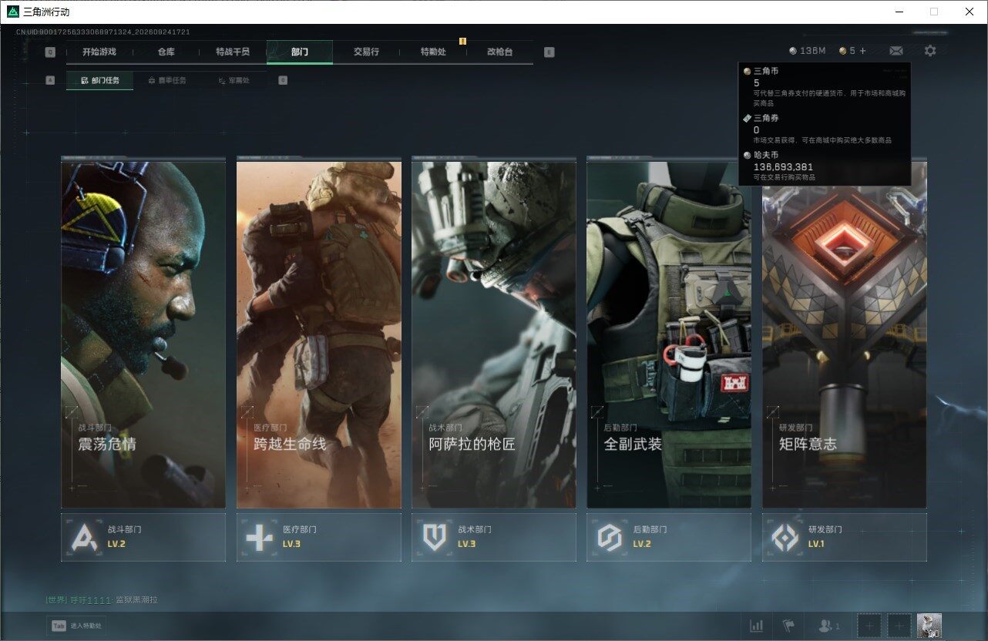
Task: Click the left empty squad slot plus
Action: (869, 626)
